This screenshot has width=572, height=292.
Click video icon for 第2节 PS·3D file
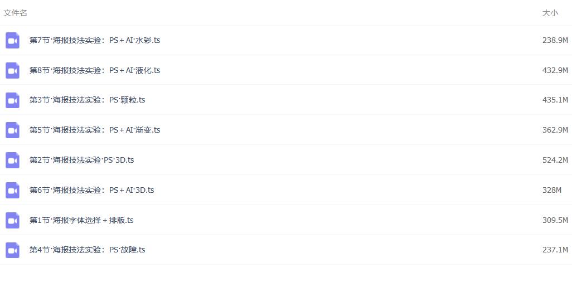coord(12,160)
